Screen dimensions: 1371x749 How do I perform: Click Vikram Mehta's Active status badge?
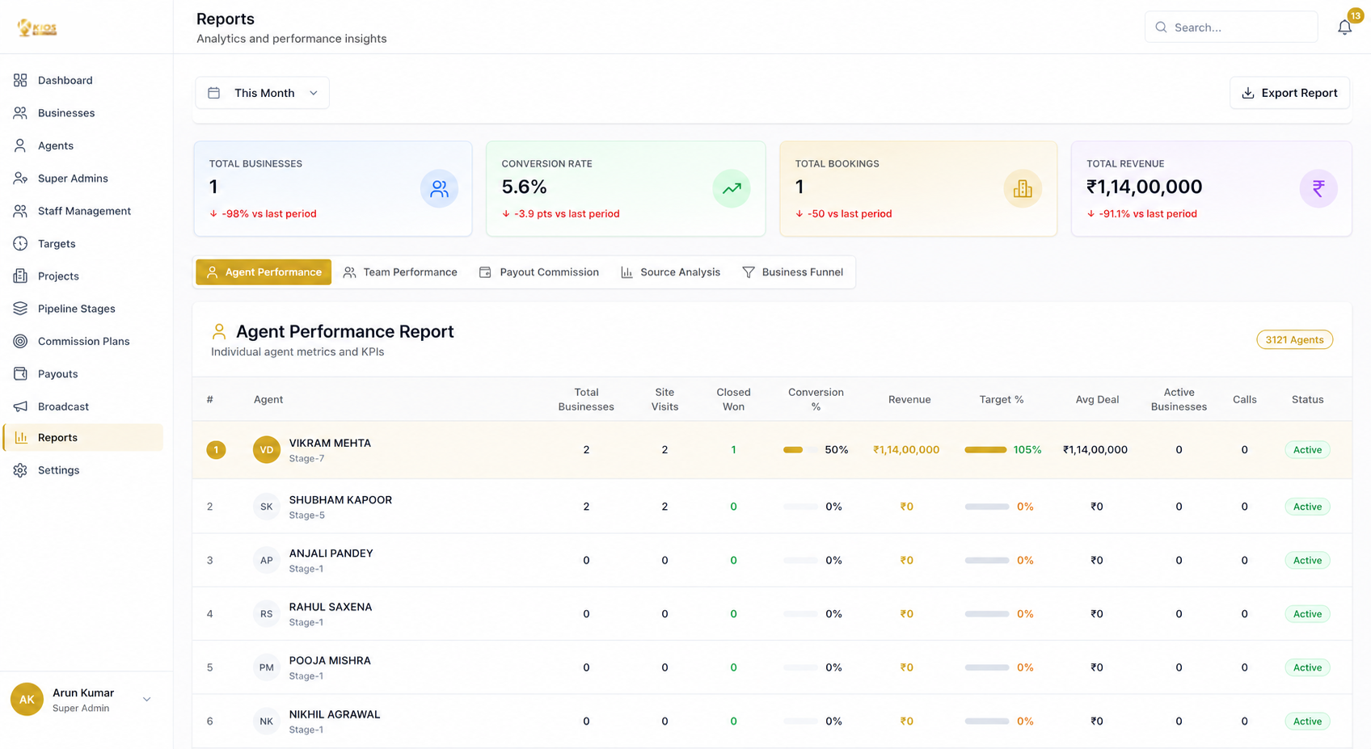(x=1307, y=450)
